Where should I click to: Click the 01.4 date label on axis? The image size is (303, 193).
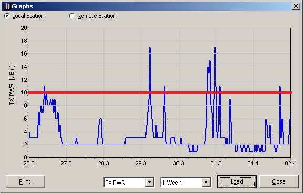click(253, 163)
